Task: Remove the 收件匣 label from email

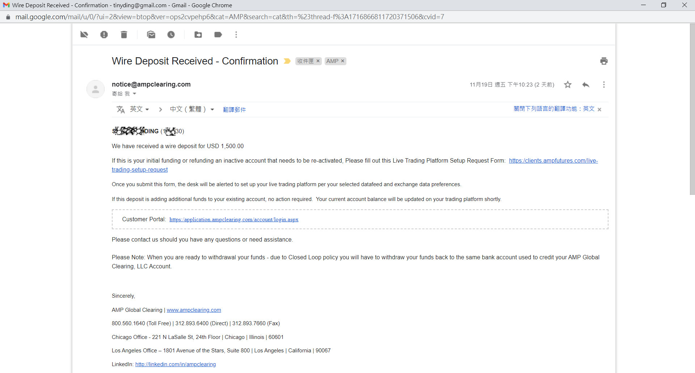Action: 318,61
